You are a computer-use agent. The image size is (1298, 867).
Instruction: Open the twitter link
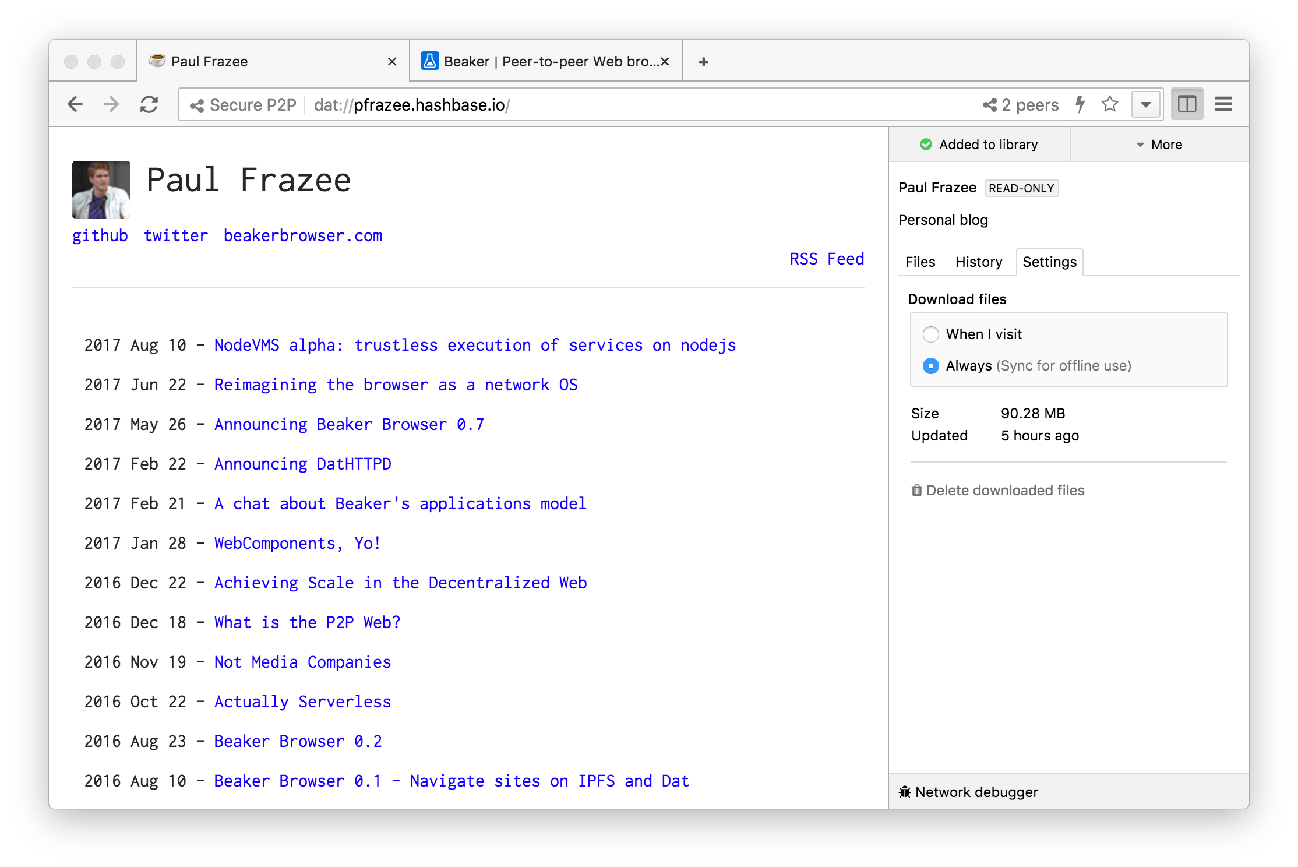coord(176,235)
